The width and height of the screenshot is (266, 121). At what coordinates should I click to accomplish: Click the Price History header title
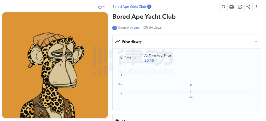point(132,42)
